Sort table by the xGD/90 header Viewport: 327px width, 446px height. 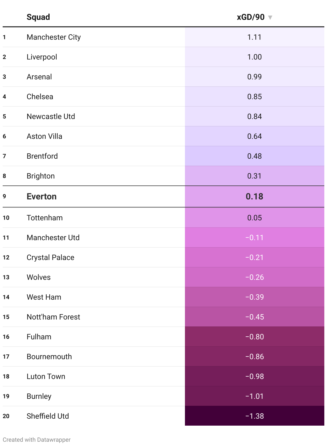click(x=251, y=17)
